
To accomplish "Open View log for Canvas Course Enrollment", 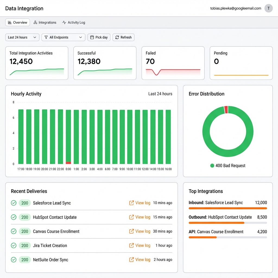I will pyautogui.click(x=140, y=231).
